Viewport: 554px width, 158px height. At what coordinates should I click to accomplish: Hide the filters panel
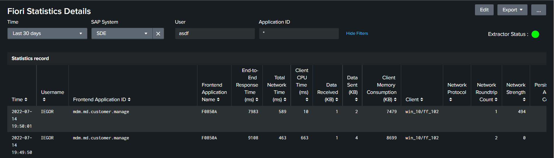pyautogui.click(x=357, y=34)
